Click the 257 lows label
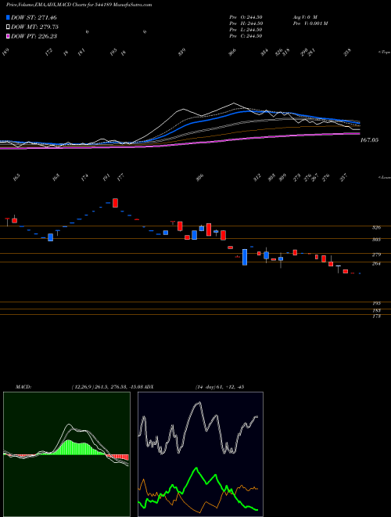 343,179
